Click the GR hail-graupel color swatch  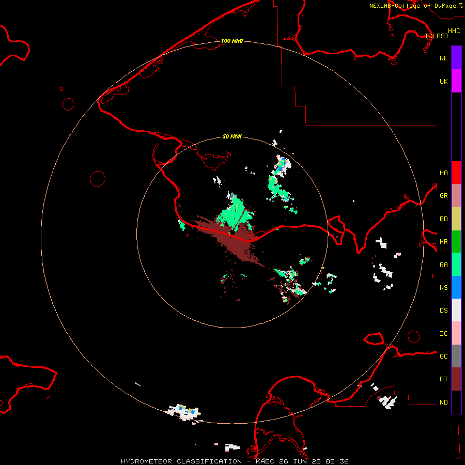point(456,196)
